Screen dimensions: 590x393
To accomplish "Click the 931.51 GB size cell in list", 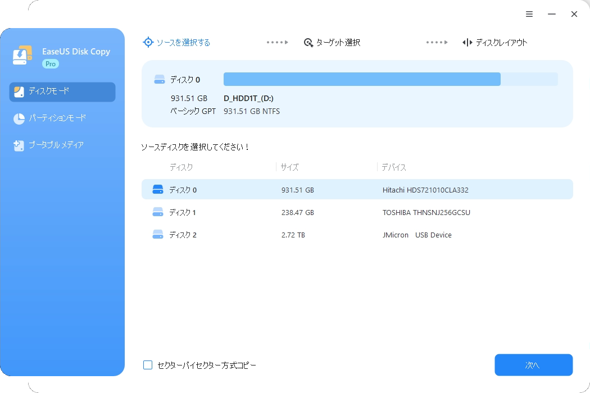I will coord(298,190).
